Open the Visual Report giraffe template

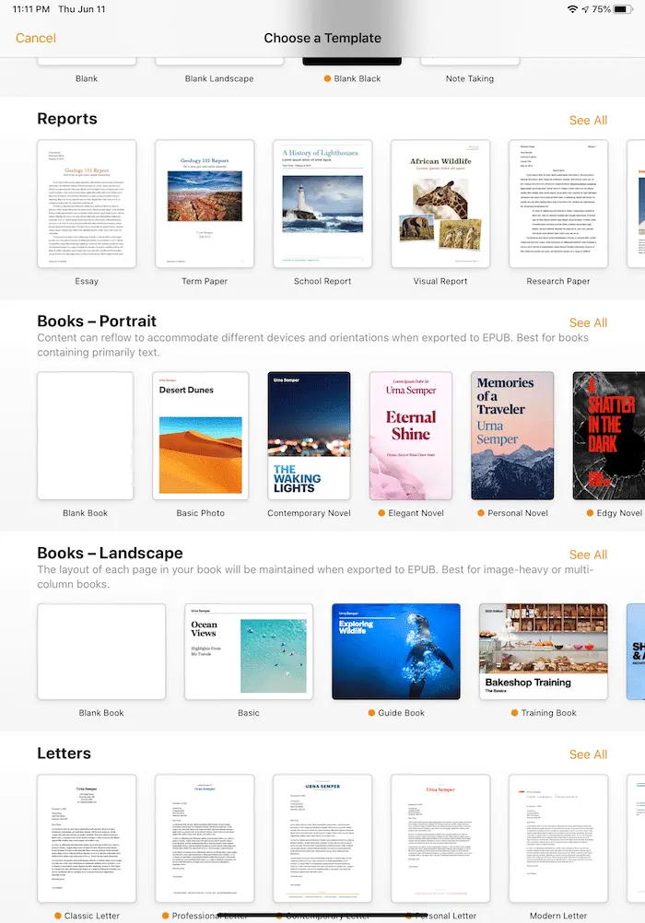point(440,204)
